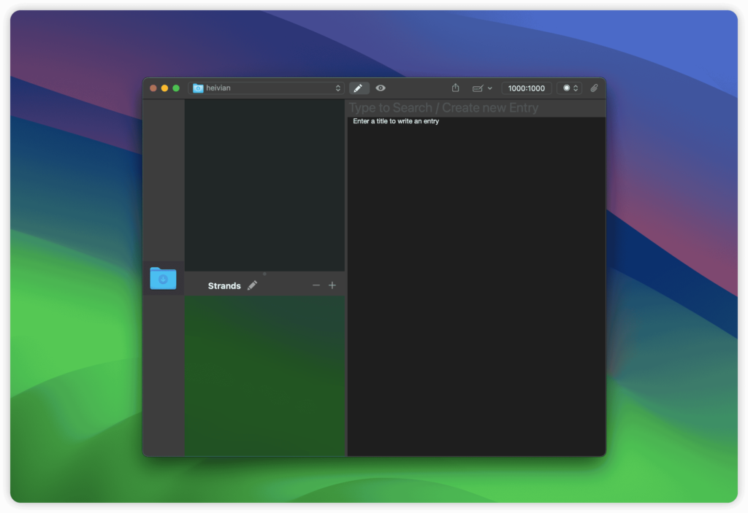This screenshot has width=748, height=513.
Task: Select the pencil edit mode icon
Action: (358, 88)
